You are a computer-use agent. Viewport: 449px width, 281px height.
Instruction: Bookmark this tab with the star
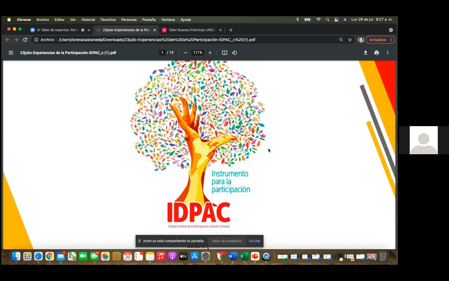pyautogui.click(x=350, y=40)
